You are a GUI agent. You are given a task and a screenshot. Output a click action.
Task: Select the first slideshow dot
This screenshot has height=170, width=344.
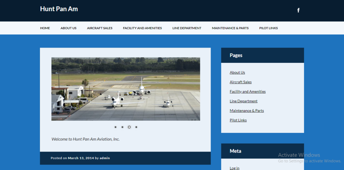point(116,127)
